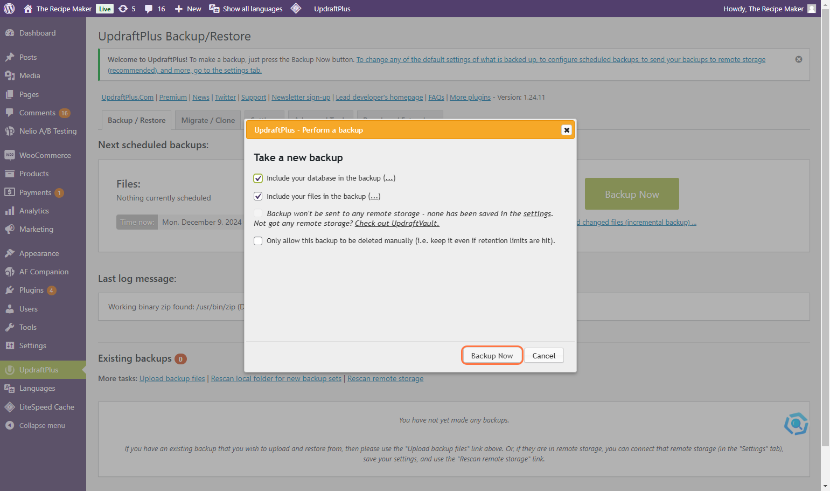Click the Payments dollar icon

click(x=10, y=192)
